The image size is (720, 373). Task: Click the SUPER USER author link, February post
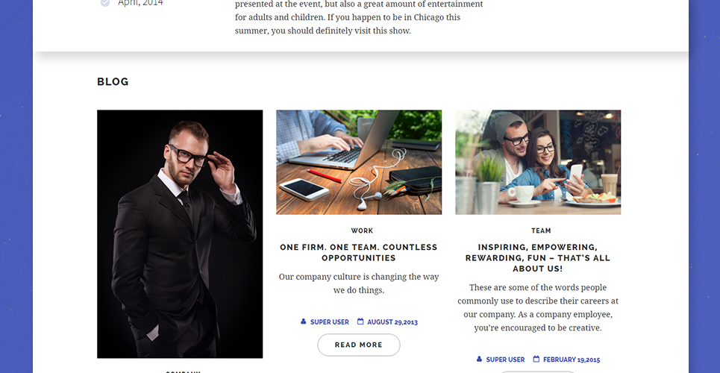[505, 360]
